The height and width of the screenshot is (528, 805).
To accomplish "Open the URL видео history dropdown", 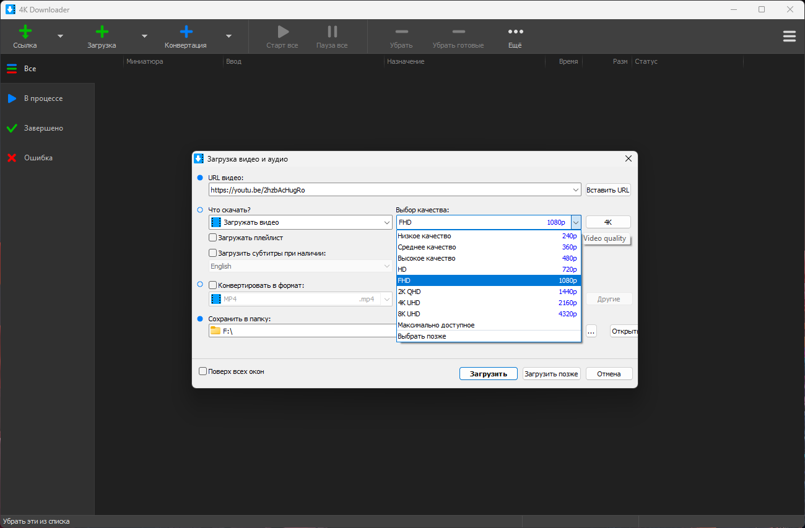I will point(576,190).
